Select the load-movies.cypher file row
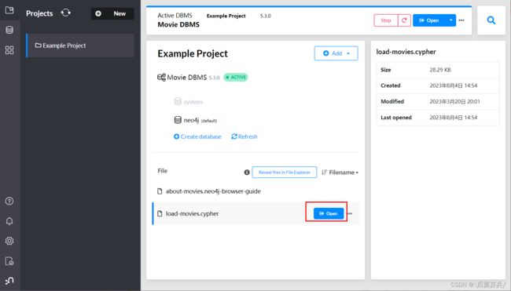This screenshot has width=511, height=291. (x=256, y=213)
